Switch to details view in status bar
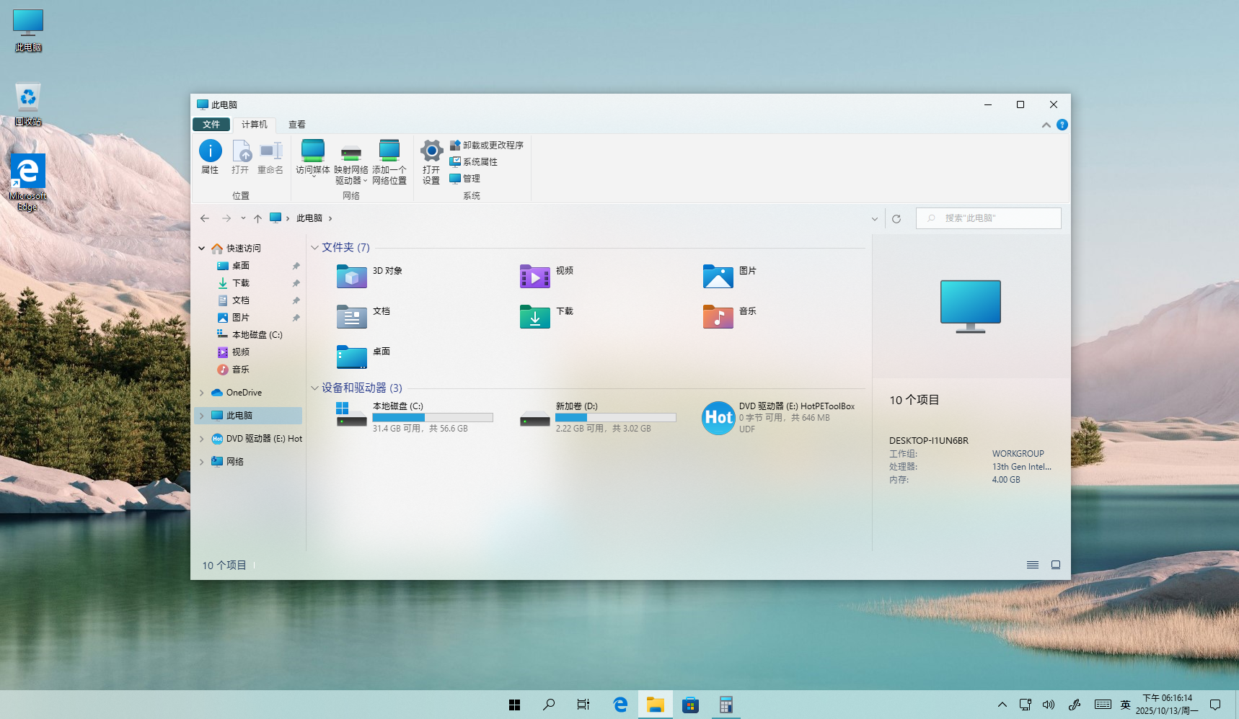 click(x=1032, y=566)
